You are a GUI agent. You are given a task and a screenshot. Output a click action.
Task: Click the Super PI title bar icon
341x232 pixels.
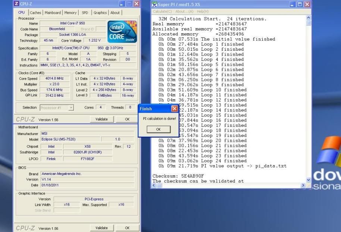pos(154,4)
